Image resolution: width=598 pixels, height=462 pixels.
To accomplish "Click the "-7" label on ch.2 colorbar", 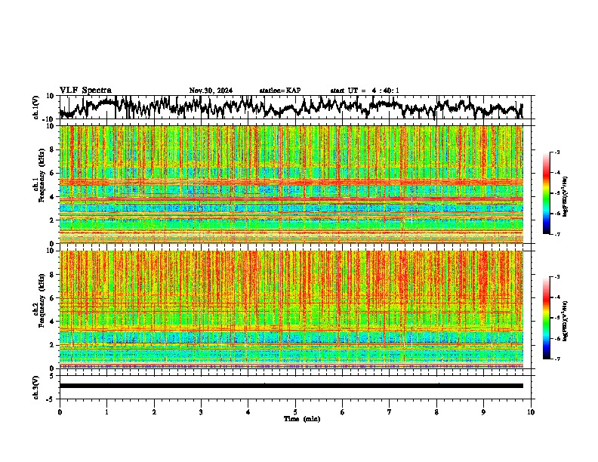I will (x=557, y=359).
